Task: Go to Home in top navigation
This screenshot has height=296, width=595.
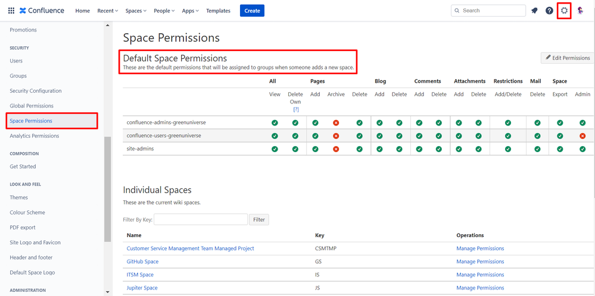Action: [x=82, y=11]
